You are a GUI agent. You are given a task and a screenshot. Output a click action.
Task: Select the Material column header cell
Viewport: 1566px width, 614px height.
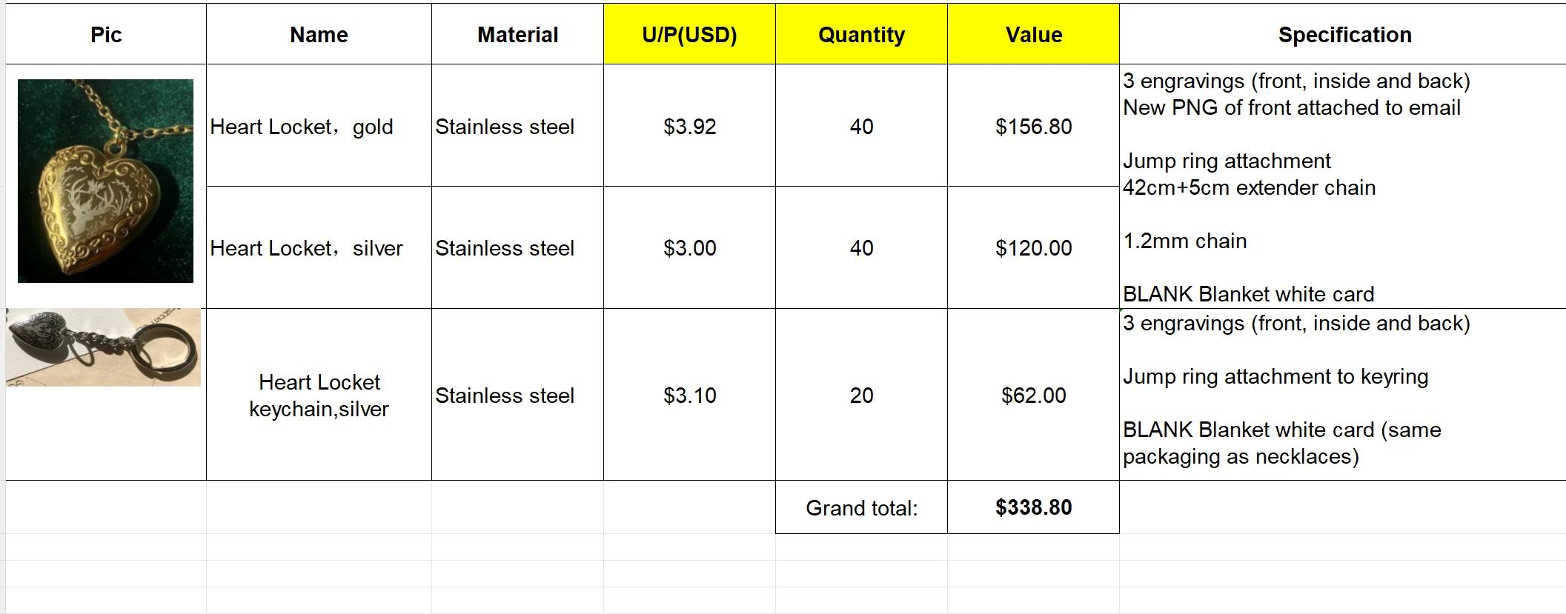point(517,34)
